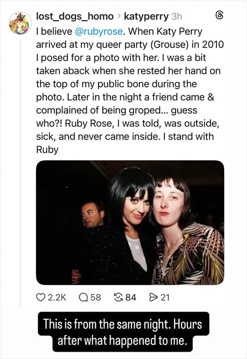Open the post text beginning 'I believe'
This screenshot has width=247, height=359.
pyautogui.click(x=130, y=90)
